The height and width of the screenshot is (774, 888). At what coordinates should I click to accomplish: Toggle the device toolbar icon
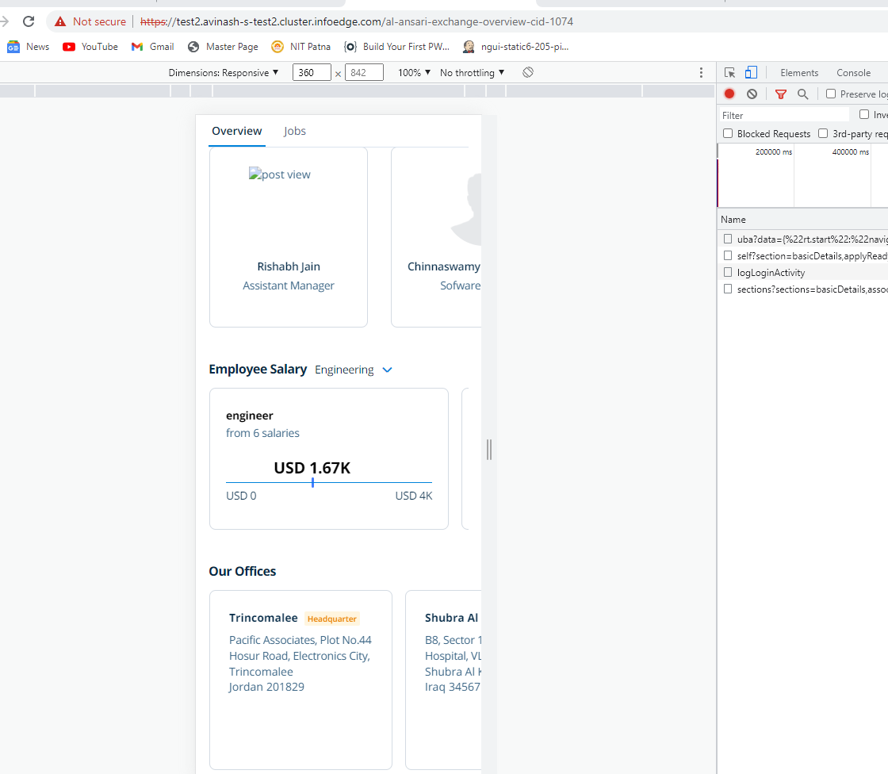tap(751, 72)
